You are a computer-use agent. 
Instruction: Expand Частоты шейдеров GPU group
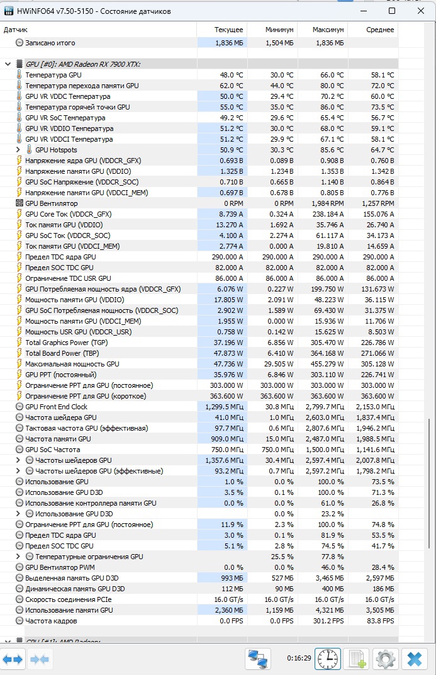click(x=18, y=460)
